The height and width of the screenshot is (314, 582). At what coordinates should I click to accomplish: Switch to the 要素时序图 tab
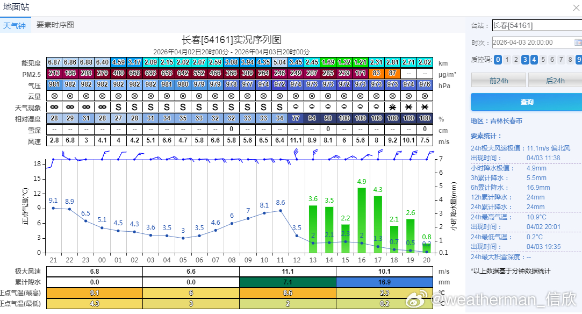coord(54,24)
